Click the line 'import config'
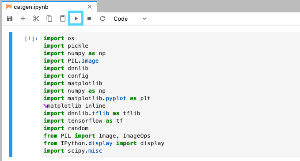Image resolution: width=300 pixels, height=161 pixels. (66, 76)
